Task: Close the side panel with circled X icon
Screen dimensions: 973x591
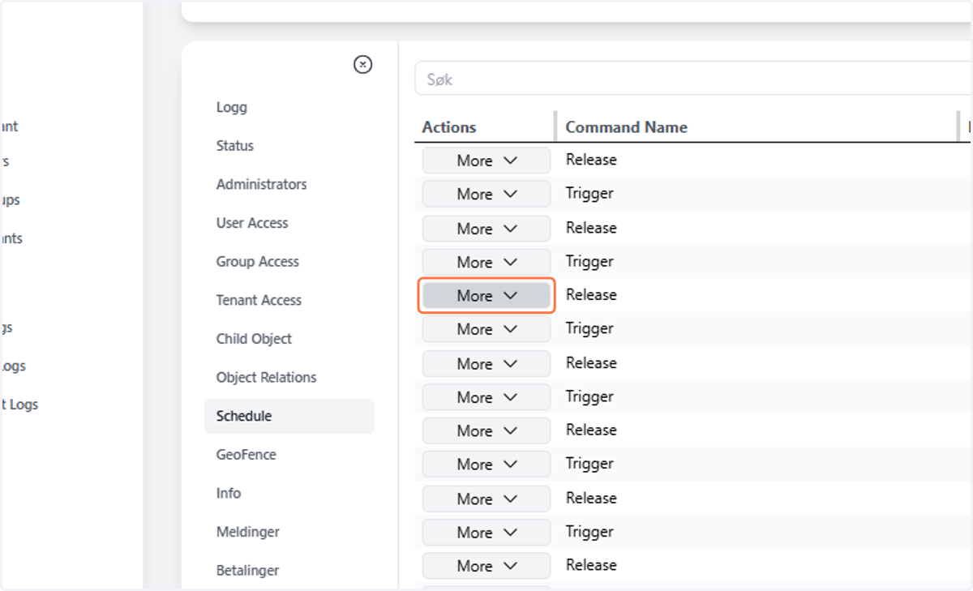Action: point(363,65)
